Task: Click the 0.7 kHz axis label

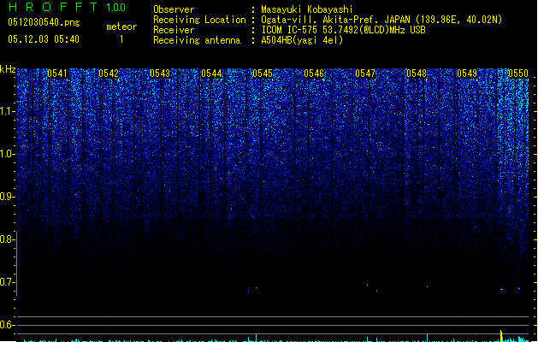Action: [7, 282]
